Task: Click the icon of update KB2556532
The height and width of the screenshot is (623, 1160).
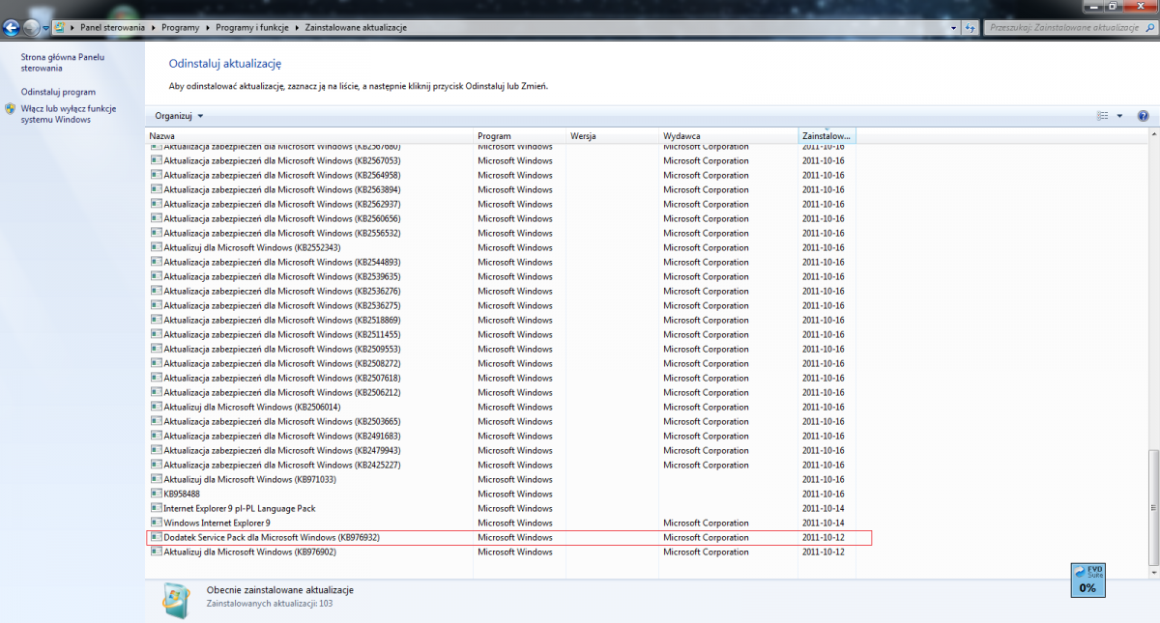Action: [x=156, y=233]
